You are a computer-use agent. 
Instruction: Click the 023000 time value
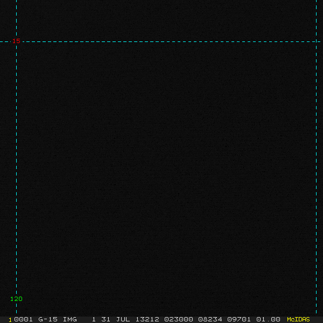(178, 319)
